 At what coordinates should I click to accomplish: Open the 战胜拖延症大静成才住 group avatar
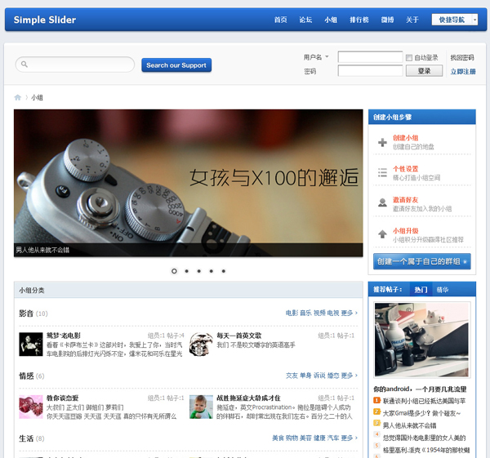tap(201, 407)
